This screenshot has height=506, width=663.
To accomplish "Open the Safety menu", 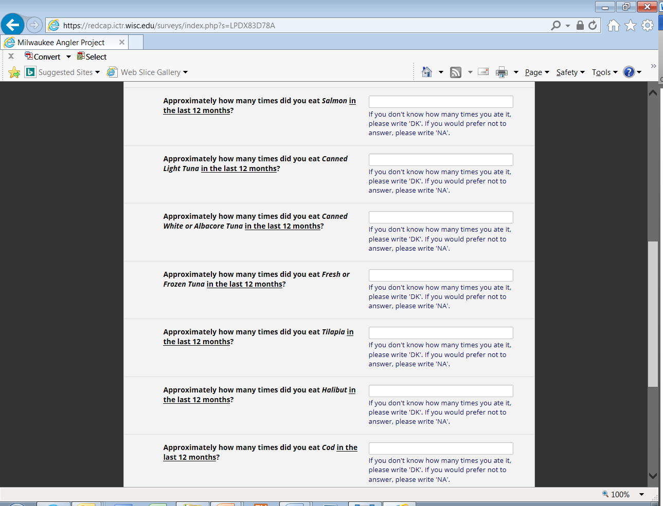I will click(x=570, y=72).
